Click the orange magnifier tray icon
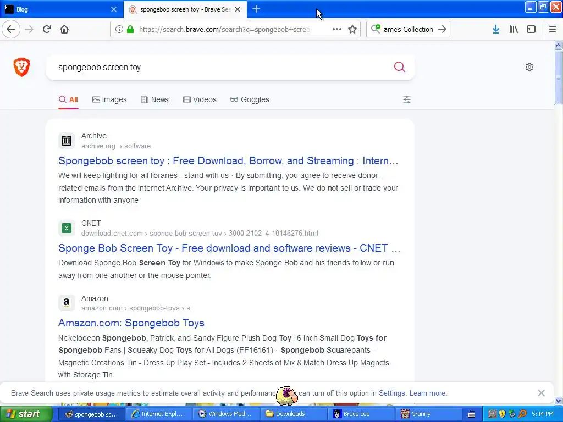This screenshot has height=422, width=563. click(x=523, y=414)
